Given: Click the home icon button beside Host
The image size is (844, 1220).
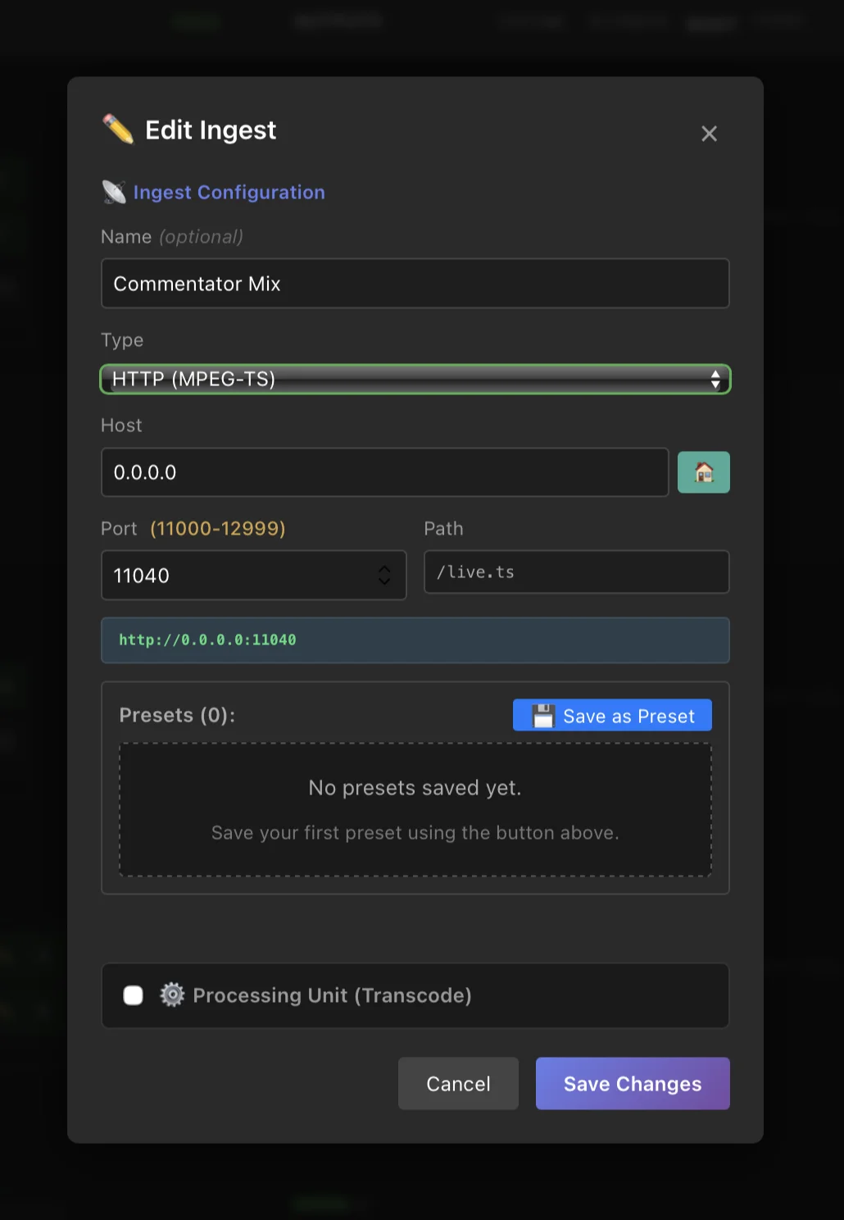Looking at the screenshot, I should (x=703, y=472).
